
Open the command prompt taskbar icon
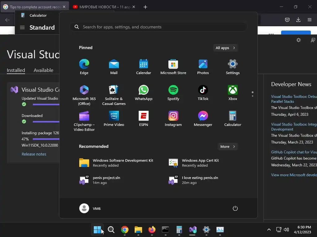tap(165, 230)
